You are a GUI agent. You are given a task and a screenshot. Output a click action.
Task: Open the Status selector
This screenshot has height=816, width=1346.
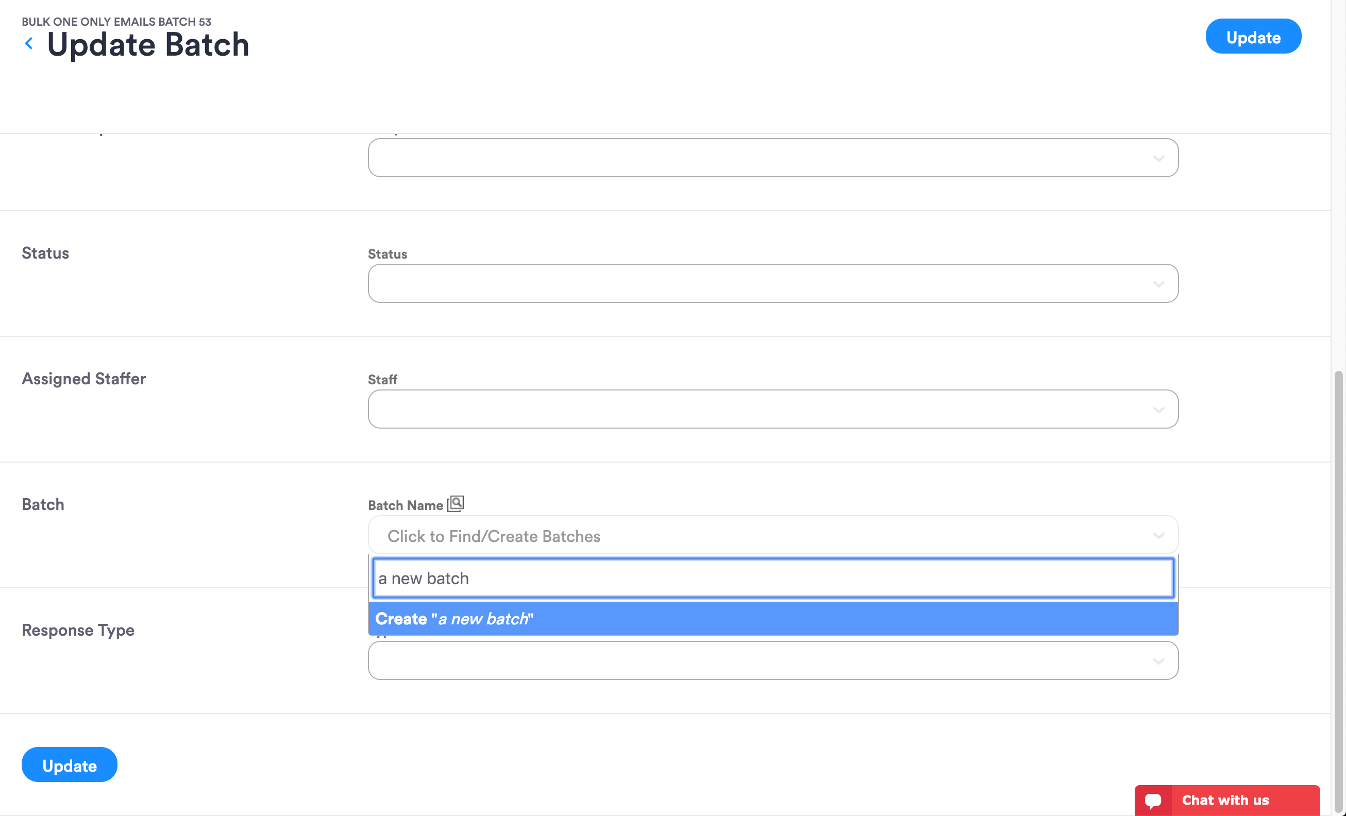(765, 283)
